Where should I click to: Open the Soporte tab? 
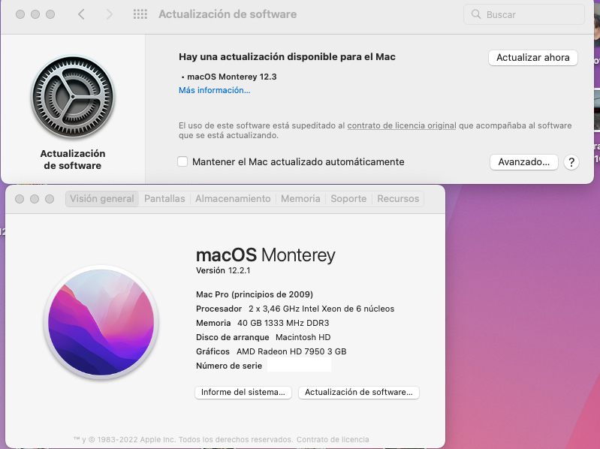click(x=348, y=199)
